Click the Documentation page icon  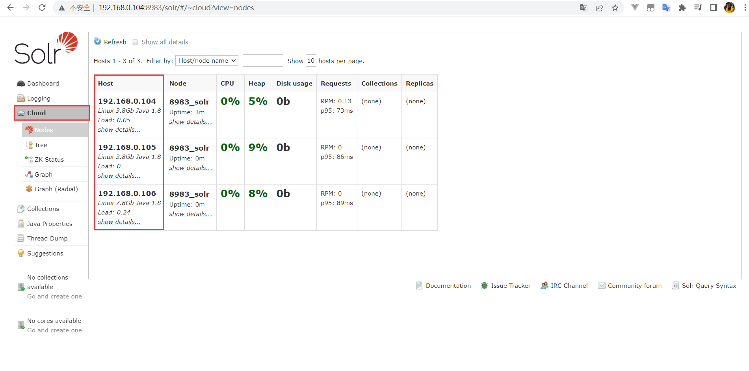[419, 285]
